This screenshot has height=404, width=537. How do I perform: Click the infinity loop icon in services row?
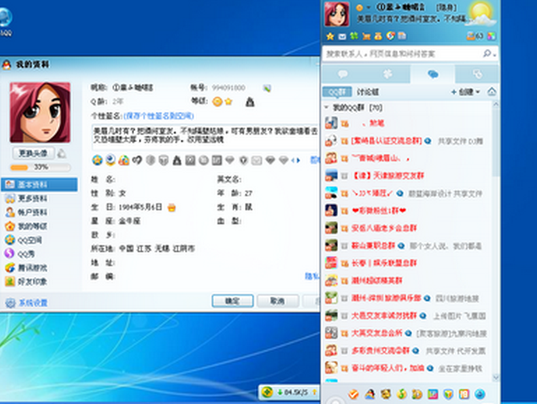pos(137,160)
